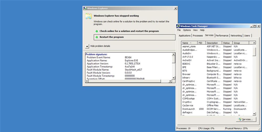Switch to the Networking tab

(x=236, y=36)
